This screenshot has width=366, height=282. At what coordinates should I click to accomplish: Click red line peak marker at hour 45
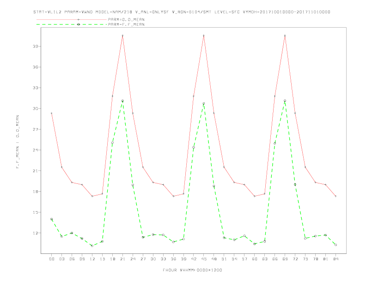pos(204,35)
